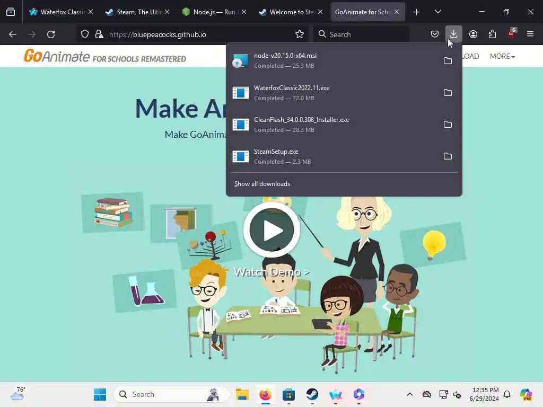Screen dimensions: 543x407
Task: Show CleanFlash installer in folder
Action: point(448,124)
